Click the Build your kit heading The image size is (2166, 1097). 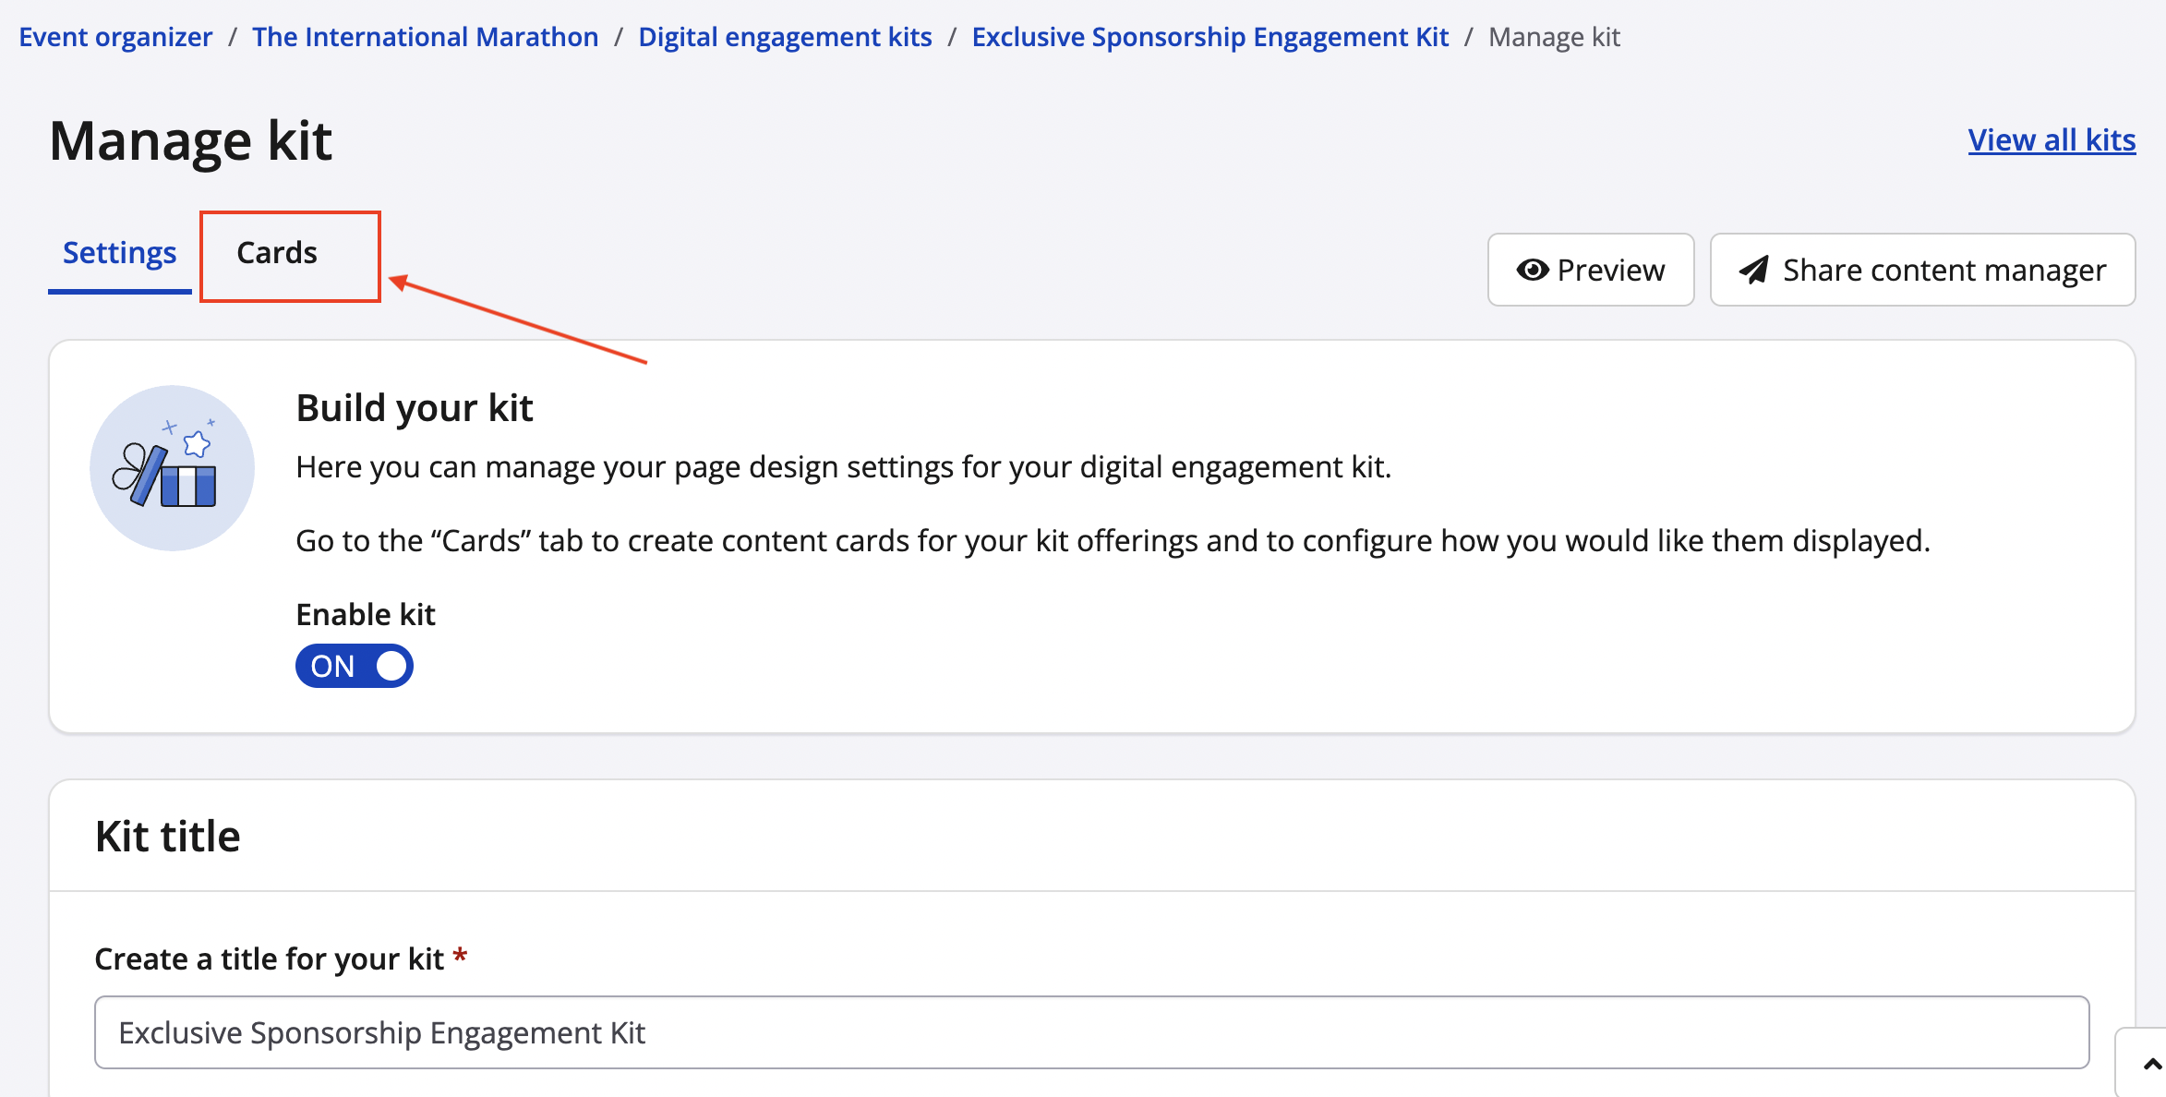click(415, 408)
